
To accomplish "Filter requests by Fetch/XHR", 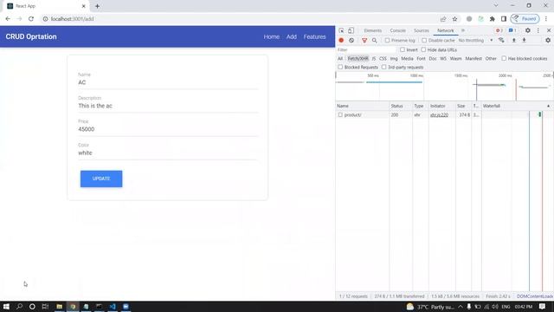I will (x=358, y=58).
